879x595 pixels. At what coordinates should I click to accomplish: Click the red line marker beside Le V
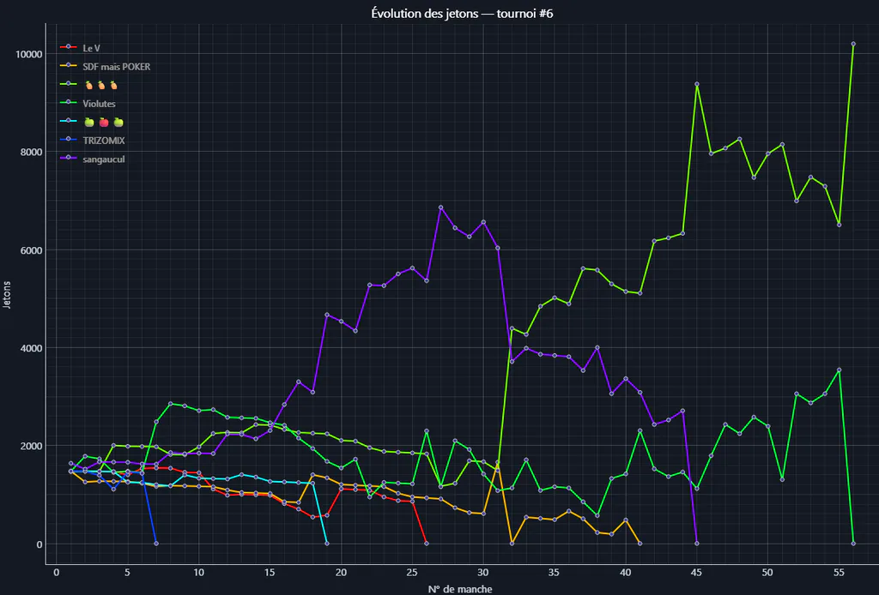tap(69, 47)
